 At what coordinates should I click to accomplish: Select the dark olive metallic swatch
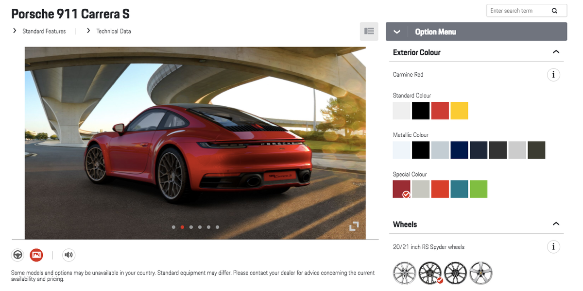click(536, 150)
